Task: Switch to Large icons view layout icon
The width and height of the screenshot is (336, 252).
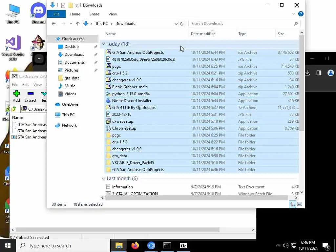Action: tap(300, 204)
